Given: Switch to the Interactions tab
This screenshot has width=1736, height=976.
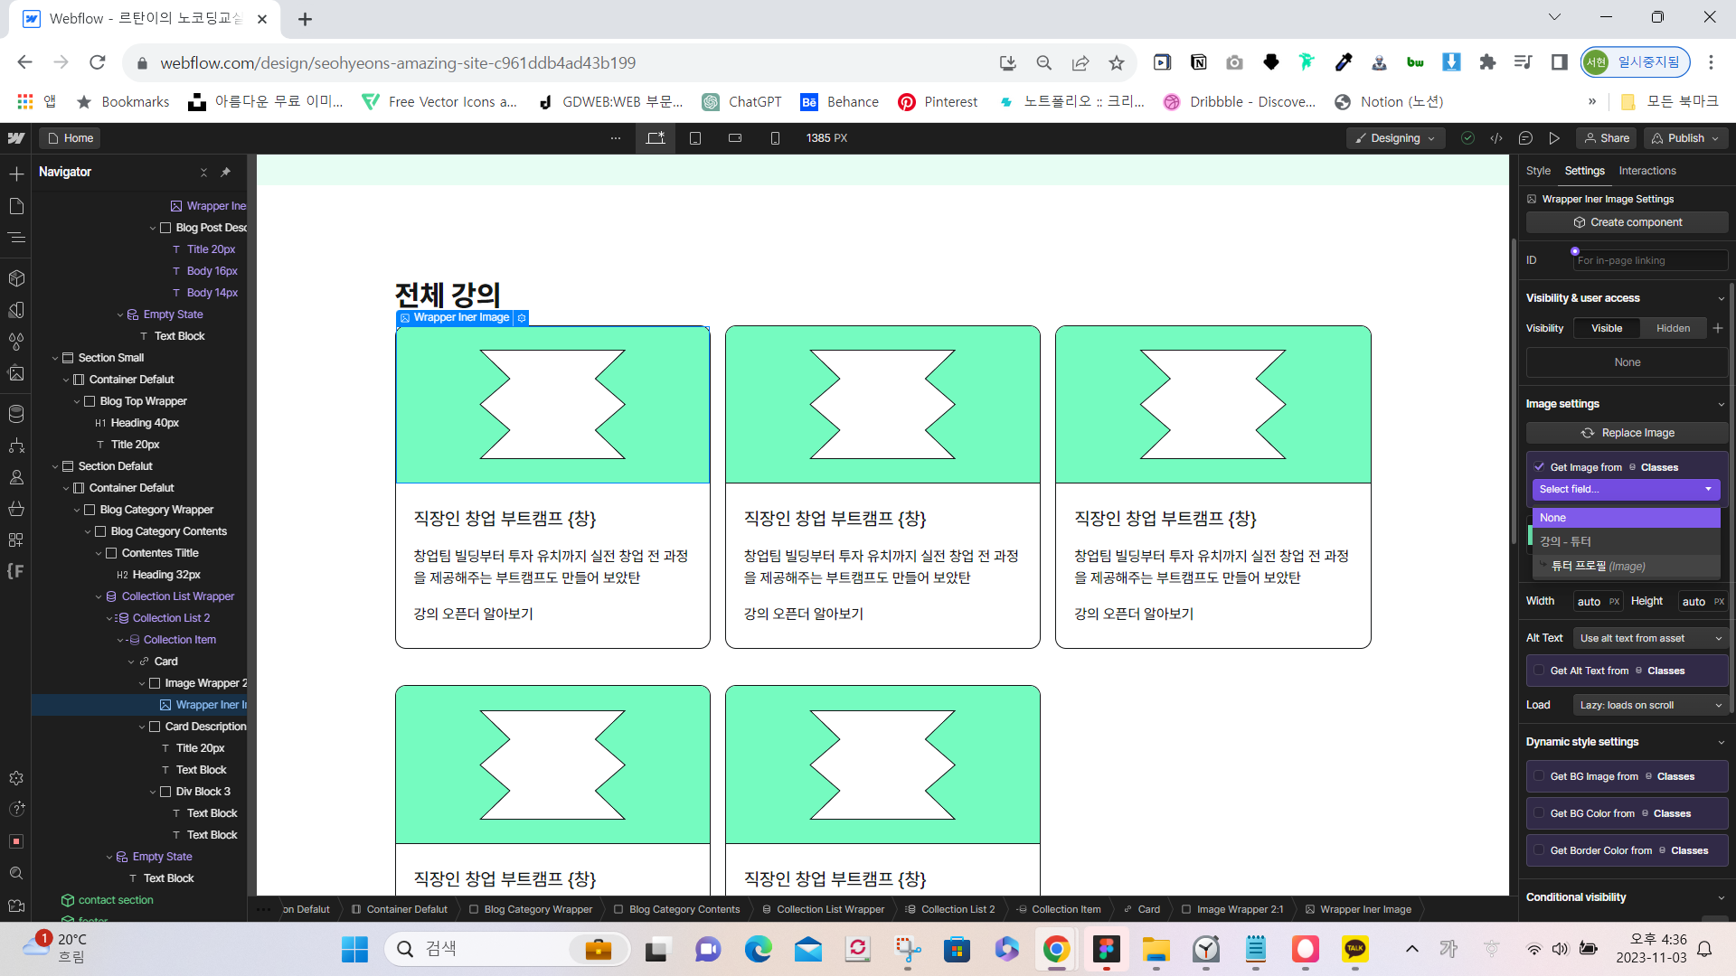Looking at the screenshot, I should [x=1646, y=171].
